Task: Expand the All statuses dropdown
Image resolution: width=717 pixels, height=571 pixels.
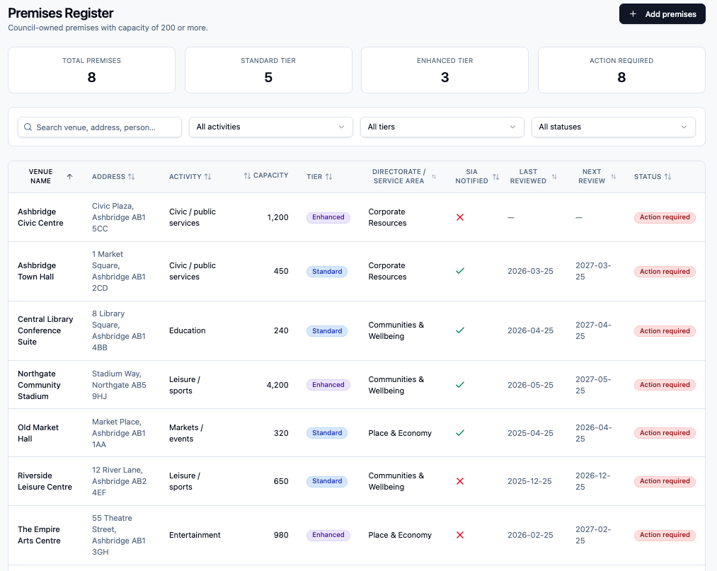Action: (x=613, y=127)
